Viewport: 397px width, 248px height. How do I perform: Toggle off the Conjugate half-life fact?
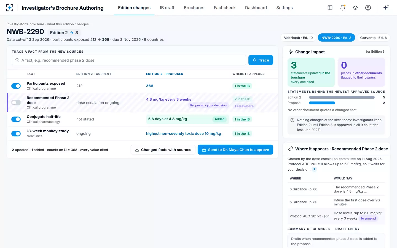(16, 119)
